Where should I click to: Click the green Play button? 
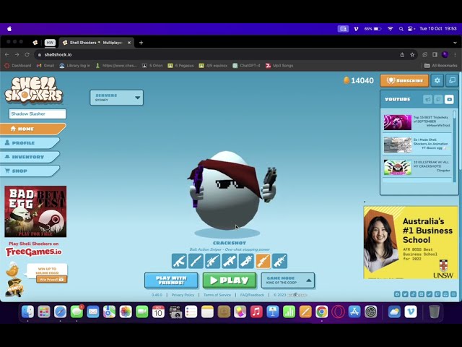coord(230,280)
